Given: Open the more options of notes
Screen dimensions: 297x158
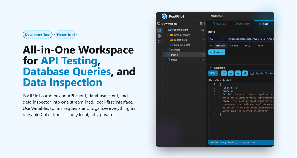Looking at the screenshot, I should click(203, 60).
